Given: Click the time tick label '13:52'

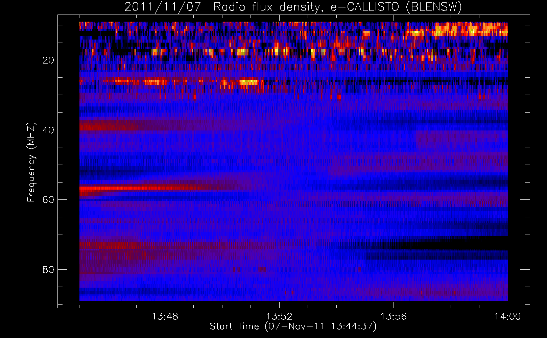Looking at the screenshot, I should [x=279, y=317].
